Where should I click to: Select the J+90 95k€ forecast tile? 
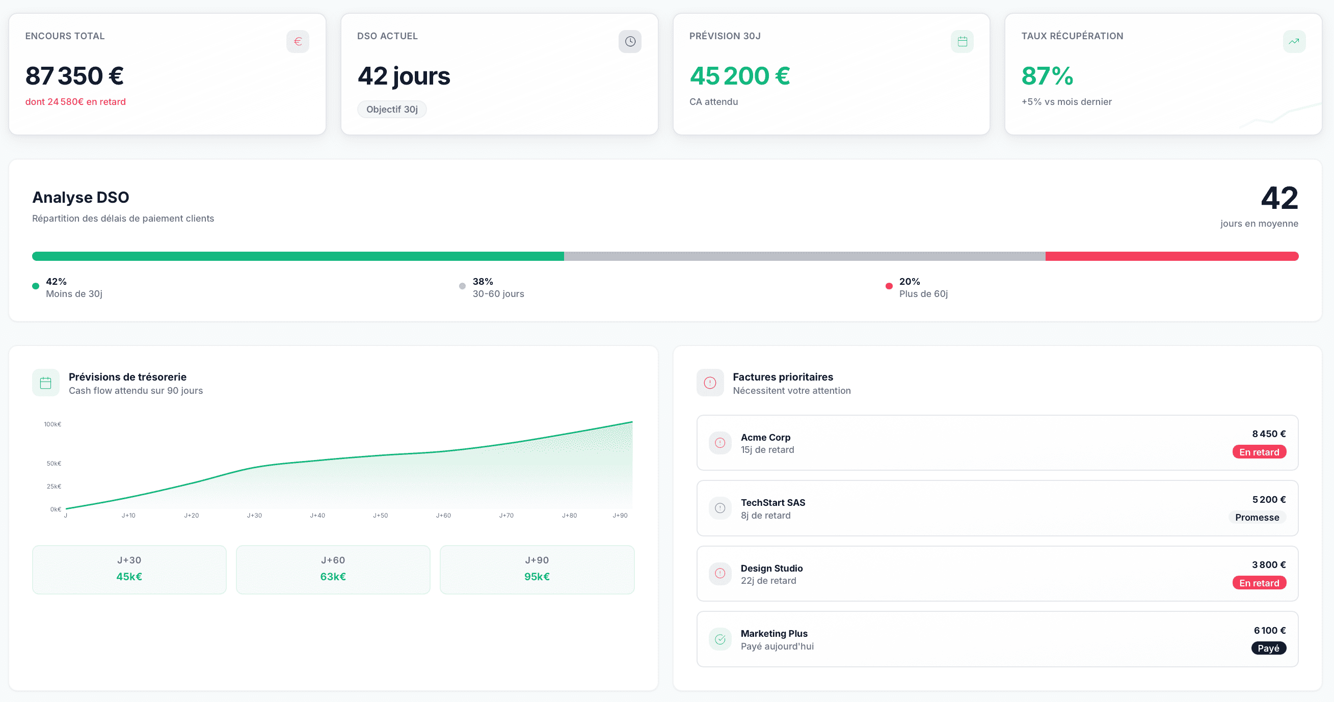click(x=537, y=569)
